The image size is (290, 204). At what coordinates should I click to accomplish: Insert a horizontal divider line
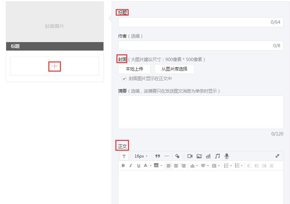tap(166, 156)
